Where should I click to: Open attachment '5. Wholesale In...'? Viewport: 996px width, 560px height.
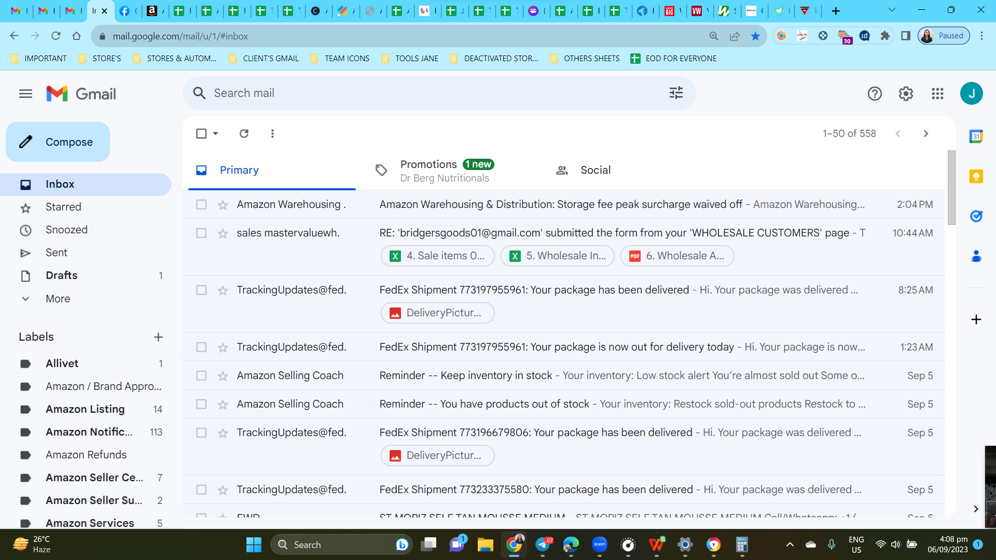(x=558, y=256)
